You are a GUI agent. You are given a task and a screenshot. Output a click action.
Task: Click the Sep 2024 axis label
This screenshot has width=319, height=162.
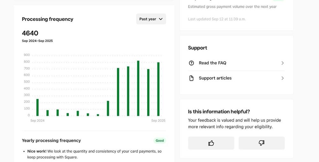(x=37, y=121)
